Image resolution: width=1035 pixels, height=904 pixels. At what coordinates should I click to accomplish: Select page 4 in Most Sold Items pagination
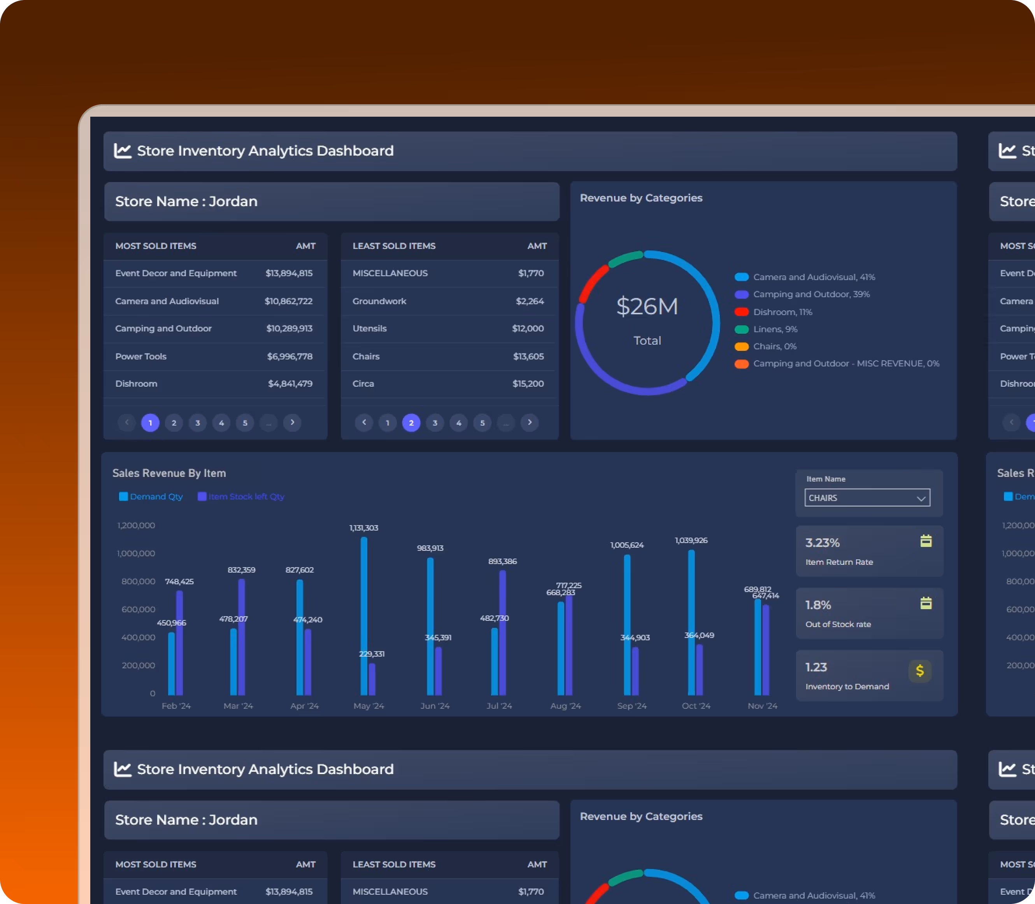221,423
